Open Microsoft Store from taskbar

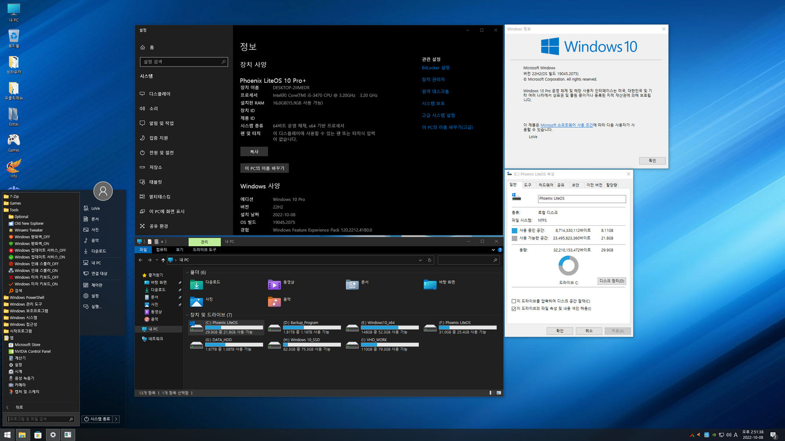[38, 434]
